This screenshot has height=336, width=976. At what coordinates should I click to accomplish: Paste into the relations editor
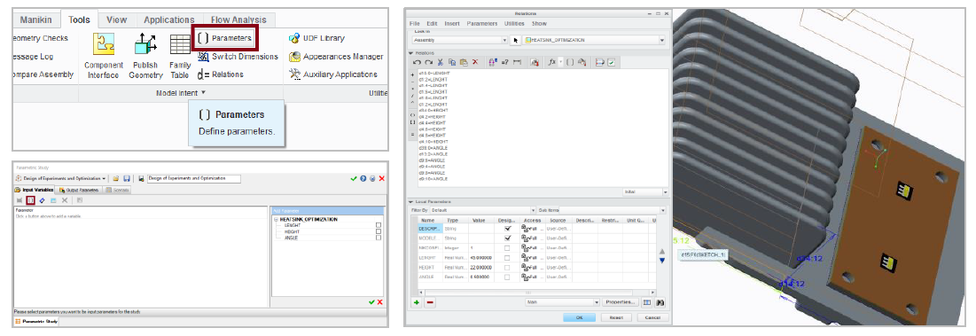[x=464, y=62]
